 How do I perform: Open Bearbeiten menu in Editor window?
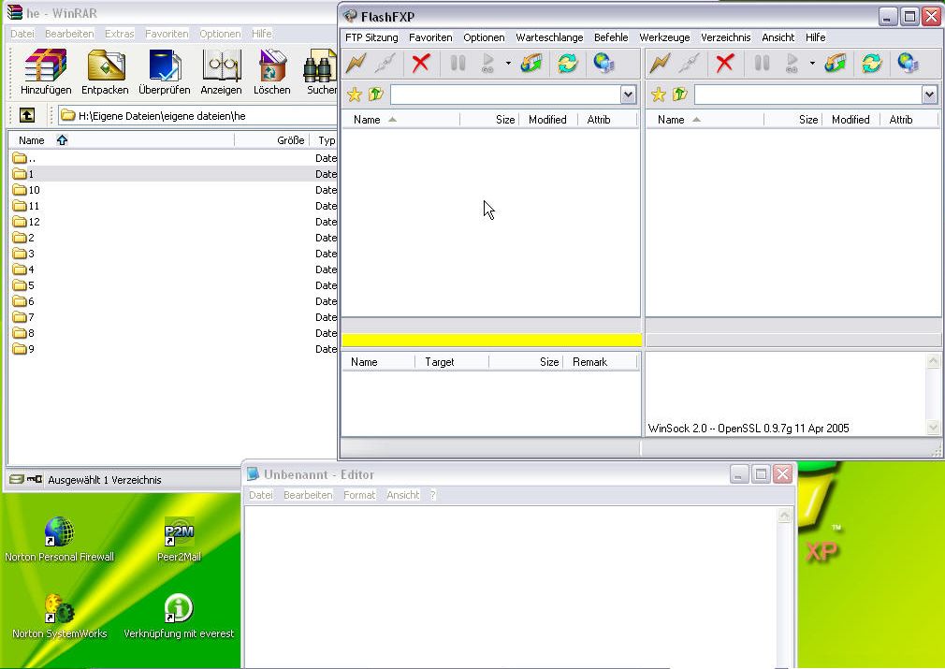pyautogui.click(x=308, y=495)
